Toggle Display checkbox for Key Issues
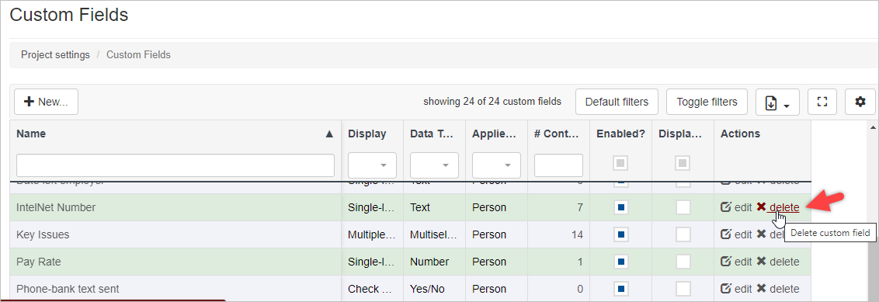Screen dimensions: 879x302 click(683, 234)
